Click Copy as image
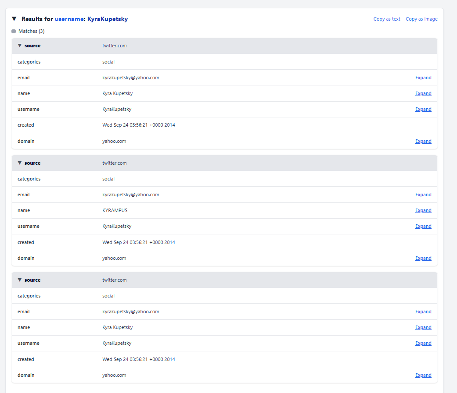The image size is (457, 393). 421,19
